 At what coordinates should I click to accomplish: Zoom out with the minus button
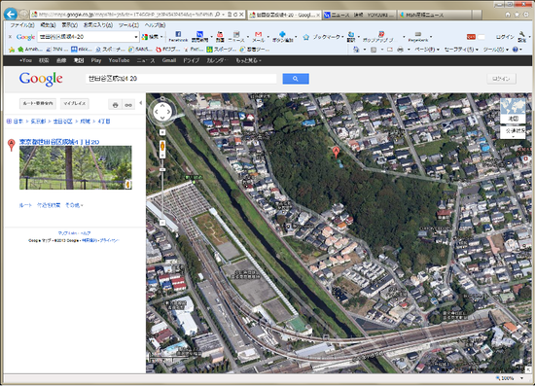tap(162, 223)
